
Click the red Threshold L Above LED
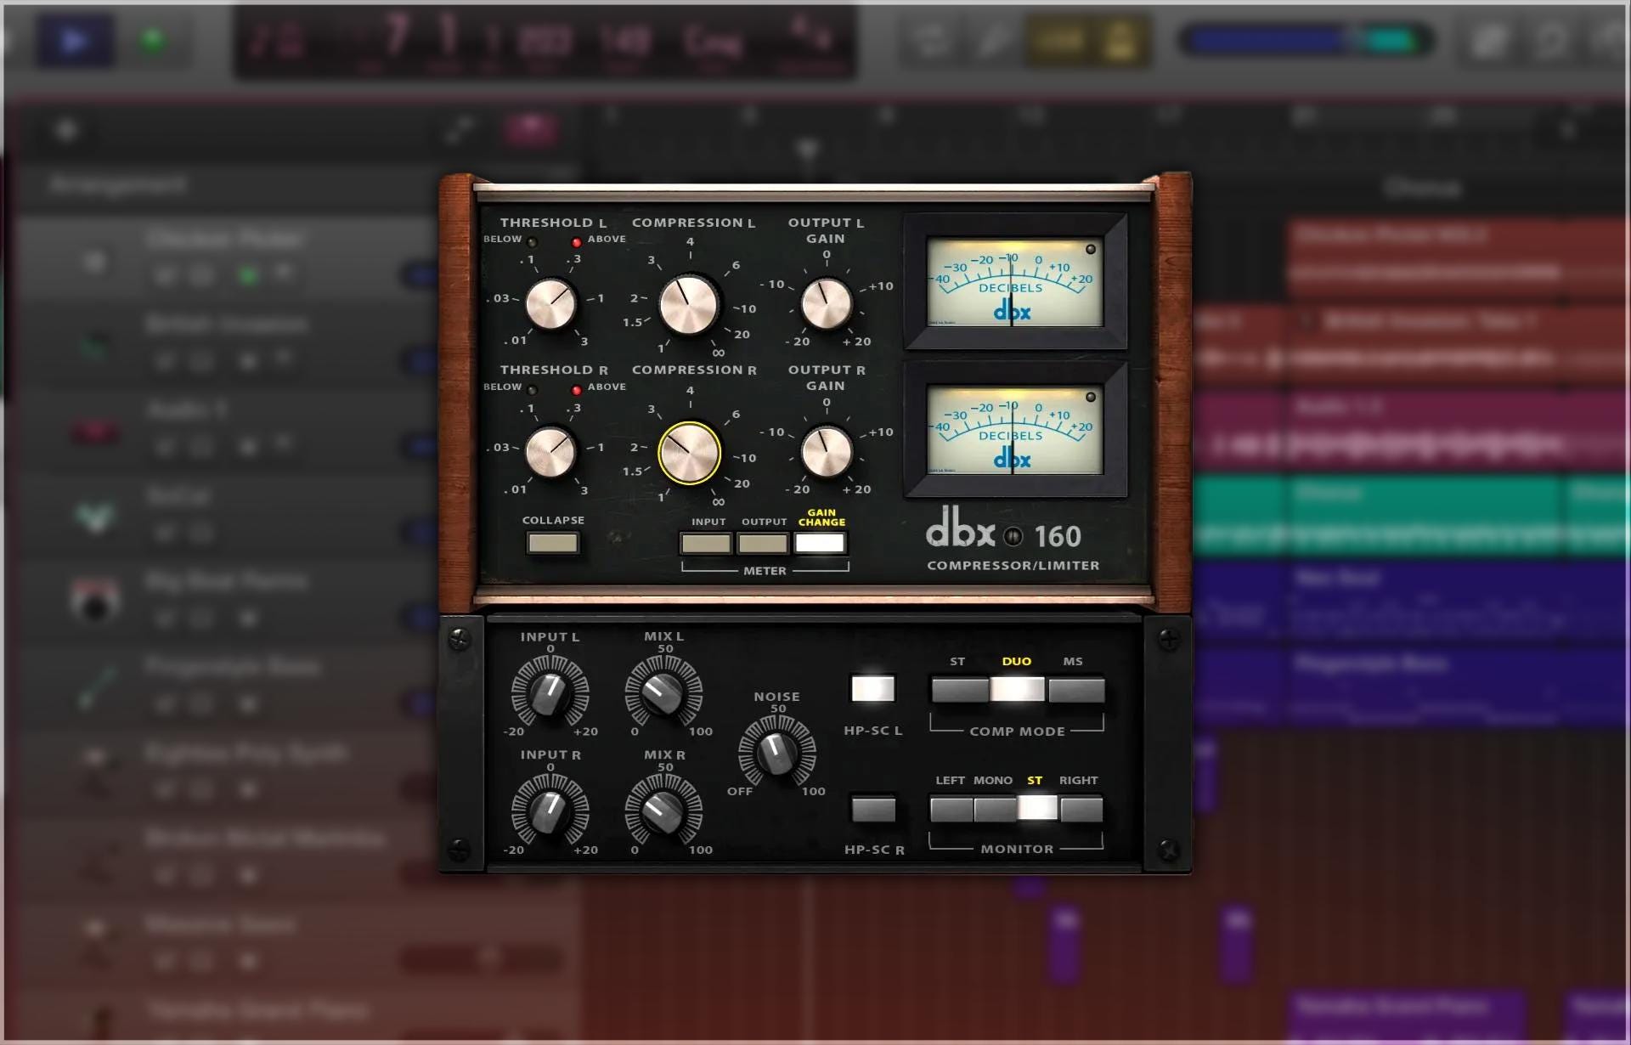pyautogui.click(x=577, y=242)
